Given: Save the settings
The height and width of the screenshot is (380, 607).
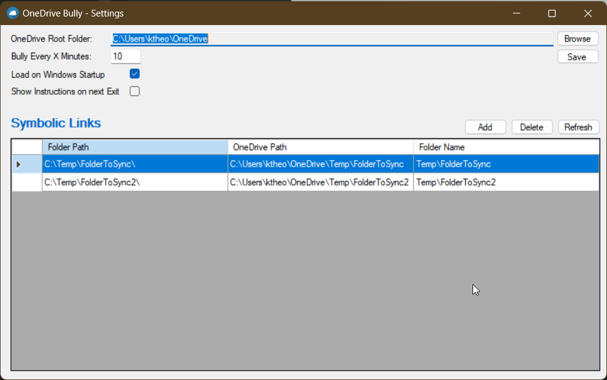Looking at the screenshot, I should (x=578, y=57).
